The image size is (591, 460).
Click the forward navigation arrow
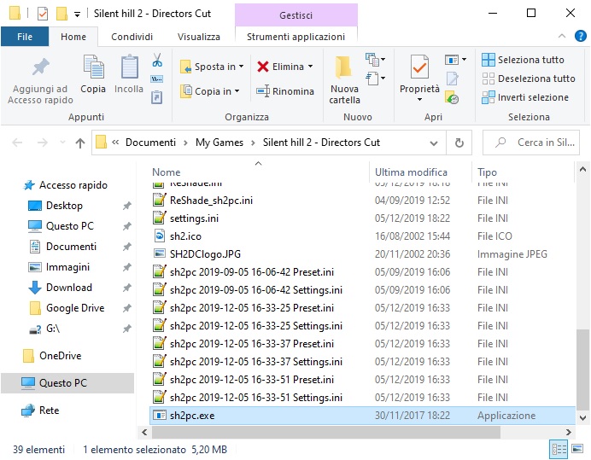(42, 143)
